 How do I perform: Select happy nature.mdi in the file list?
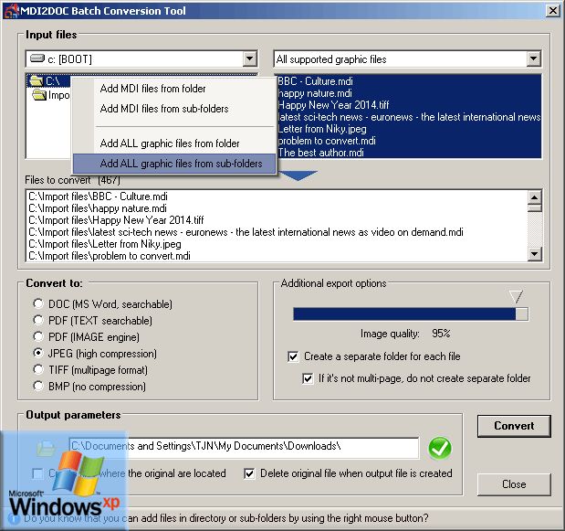point(408,93)
